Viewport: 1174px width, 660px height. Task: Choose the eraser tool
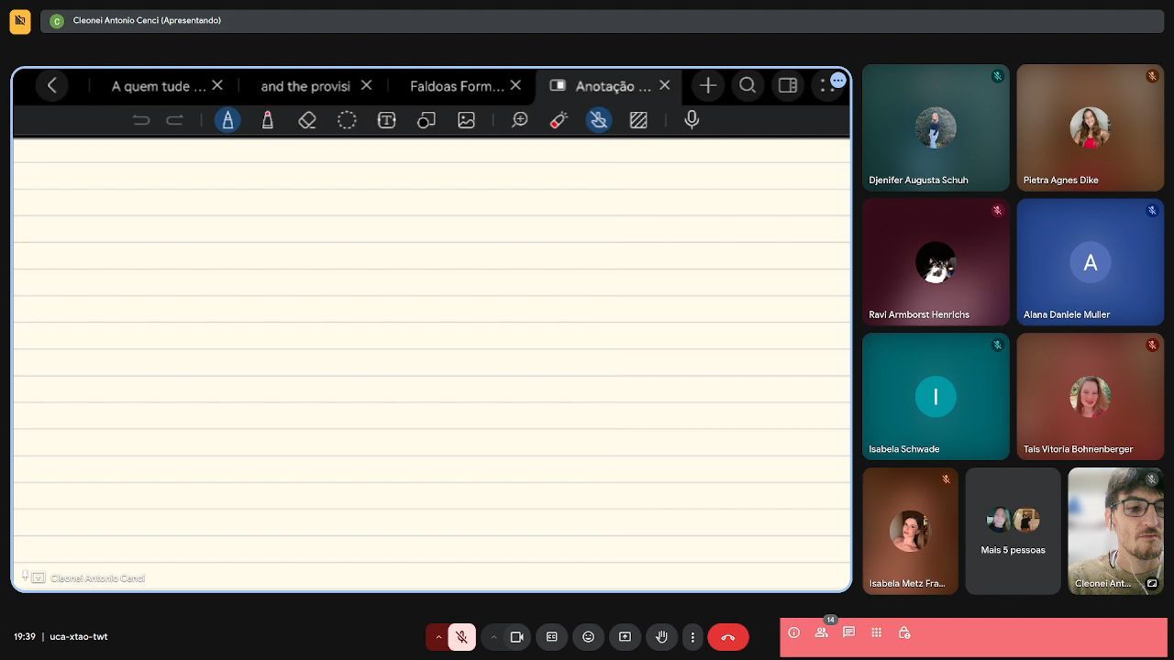(x=307, y=120)
